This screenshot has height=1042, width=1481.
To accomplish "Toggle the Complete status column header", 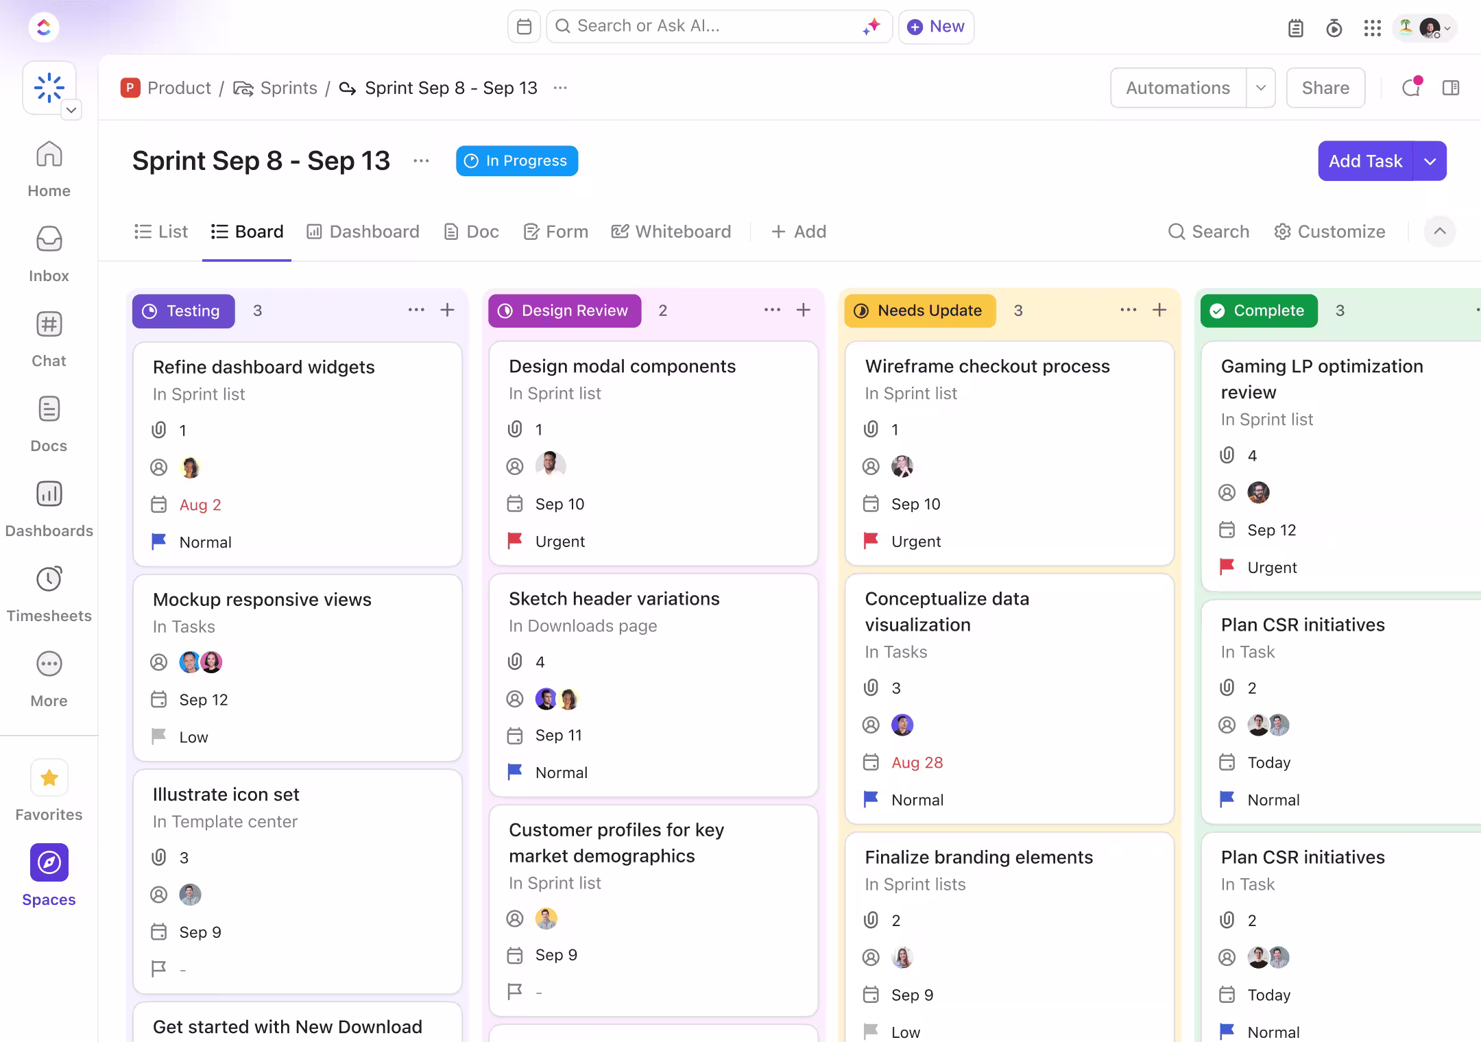I will tap(1259, 311).
